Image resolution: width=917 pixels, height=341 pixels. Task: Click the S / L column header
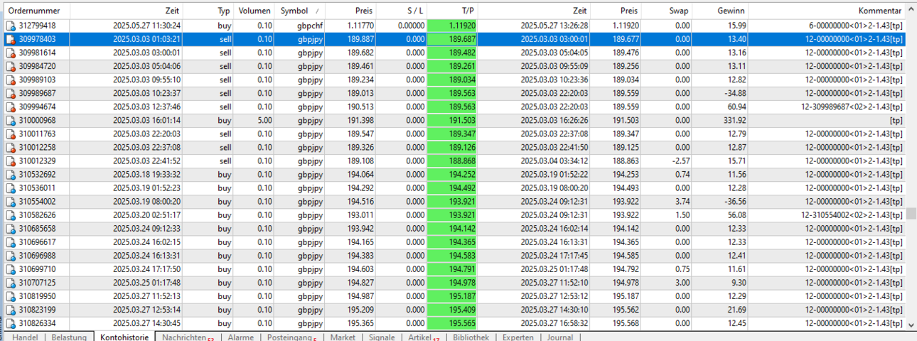pos(402,11)
